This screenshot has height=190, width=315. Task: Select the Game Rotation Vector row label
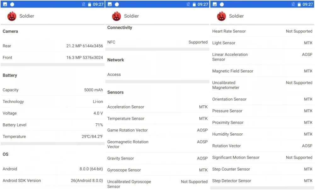tap(127, 130)
